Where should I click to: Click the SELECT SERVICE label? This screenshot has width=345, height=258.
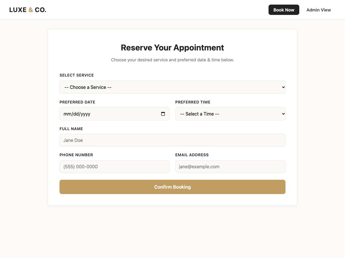click(x=77, y=75)
